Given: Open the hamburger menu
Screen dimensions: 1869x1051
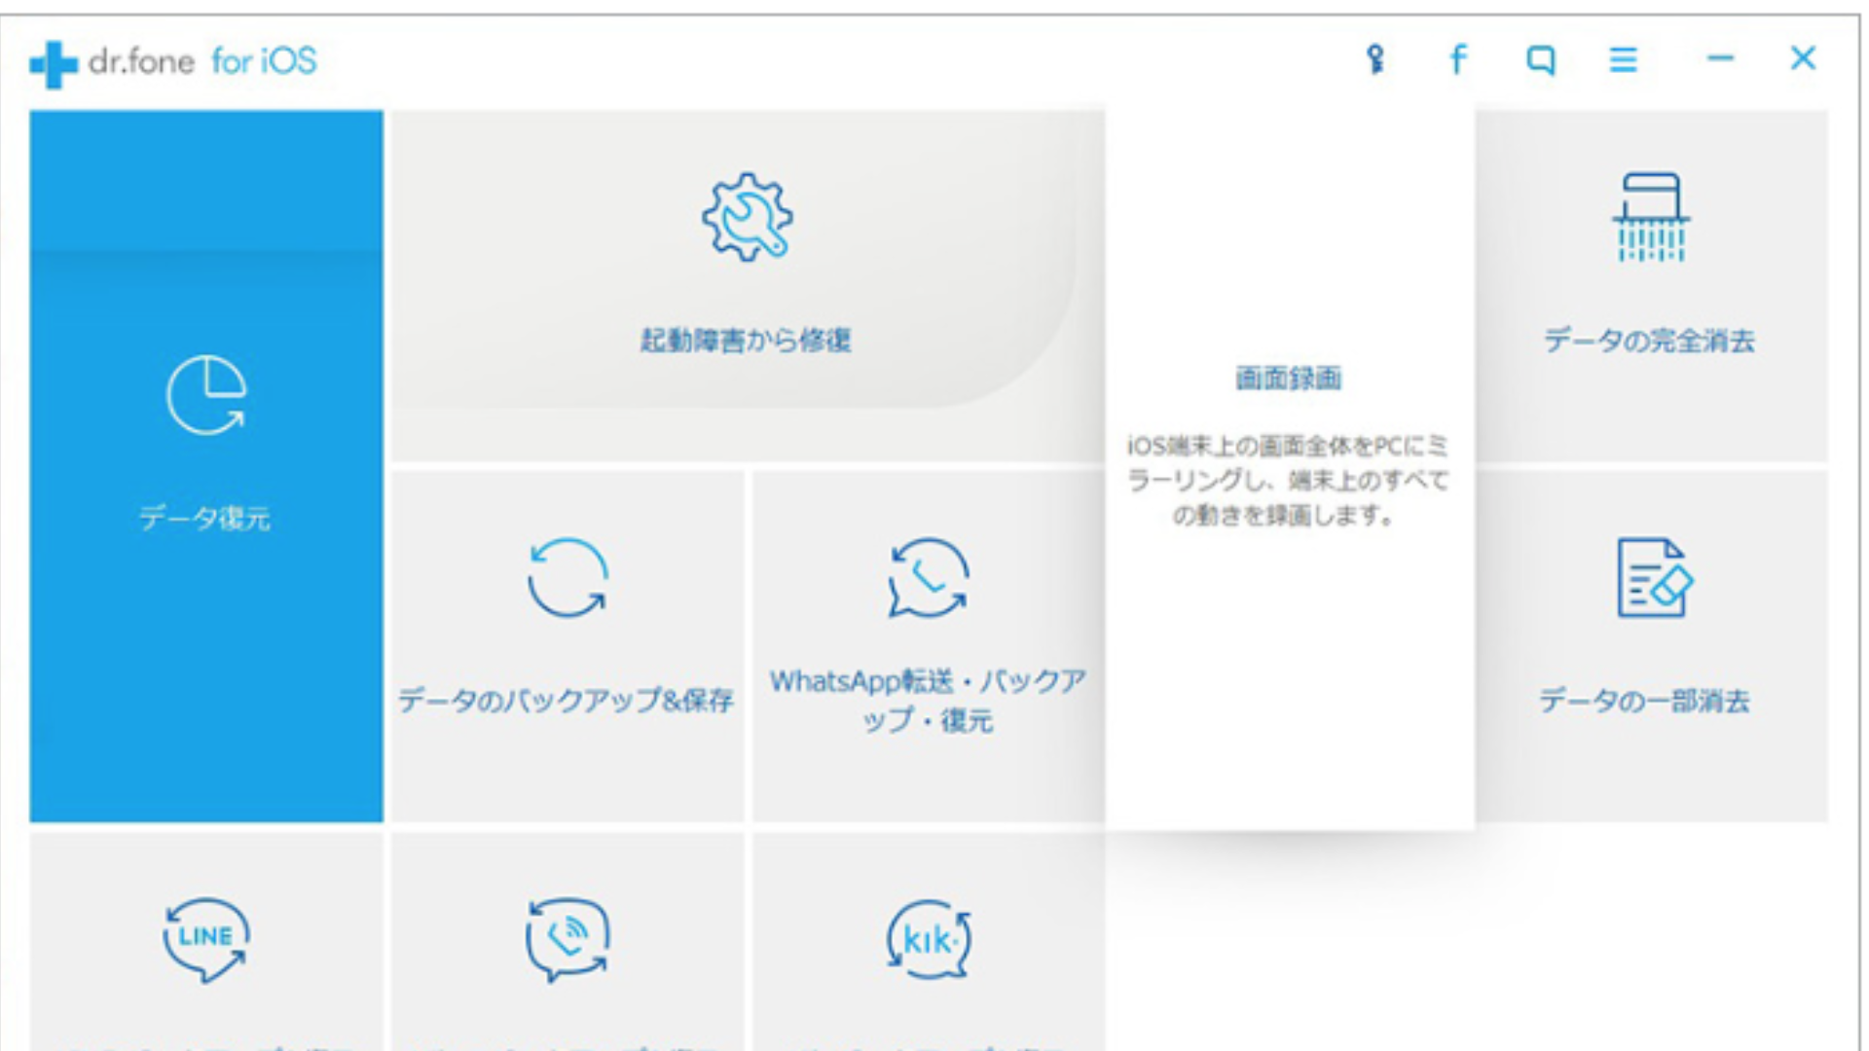Looking at the screenshot, I should (1623, 60).
